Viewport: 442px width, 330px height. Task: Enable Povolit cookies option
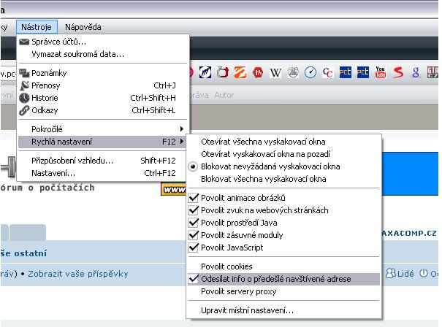point(226,266)
